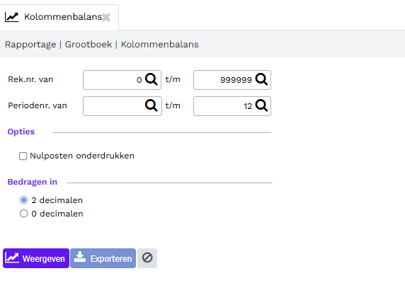Click the download icon on Exporteren
405x300 pixels.
click(x=80, y=257)
